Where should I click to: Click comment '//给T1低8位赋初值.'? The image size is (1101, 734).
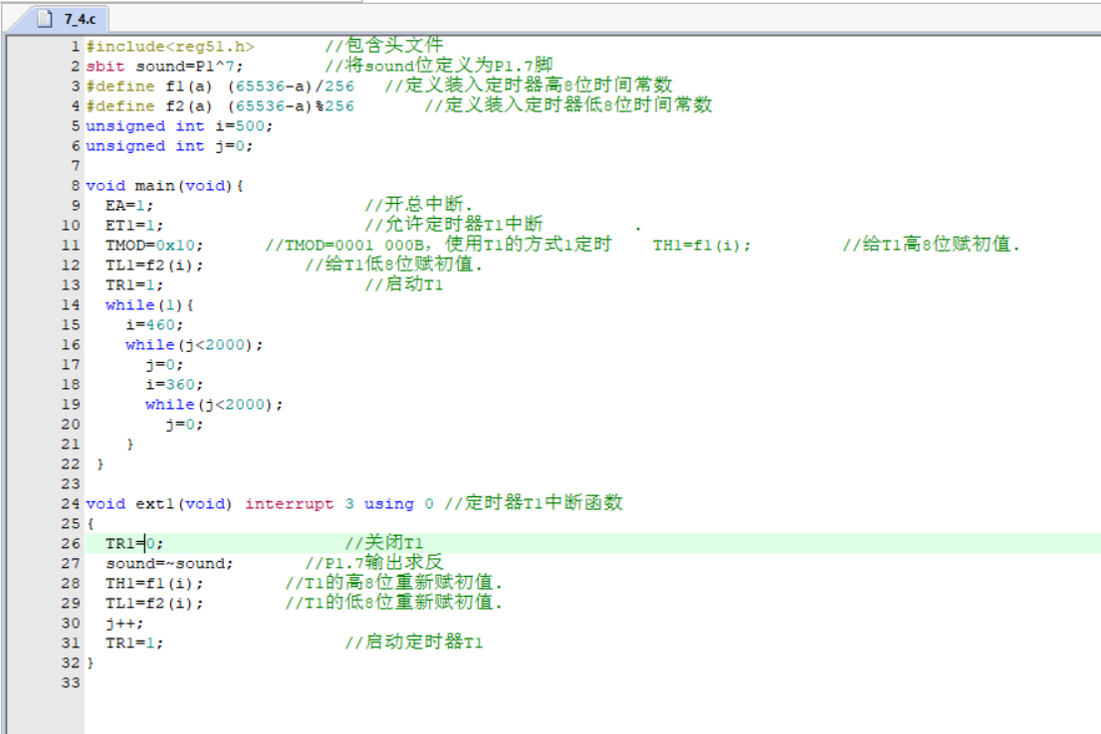[394, 264]
